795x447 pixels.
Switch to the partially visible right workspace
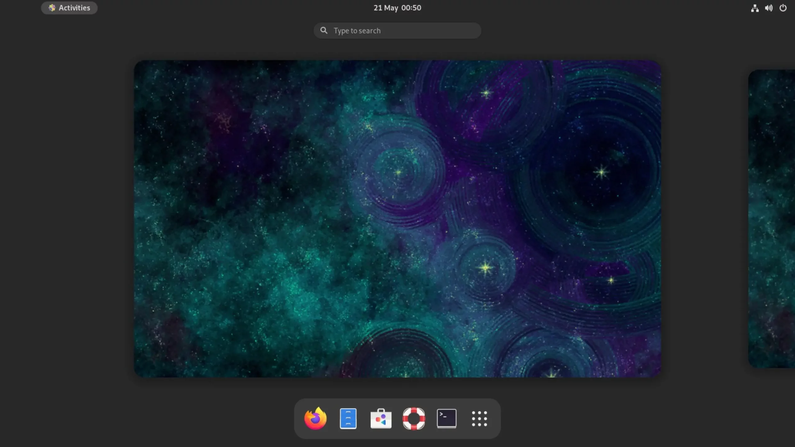pos(772,219)
